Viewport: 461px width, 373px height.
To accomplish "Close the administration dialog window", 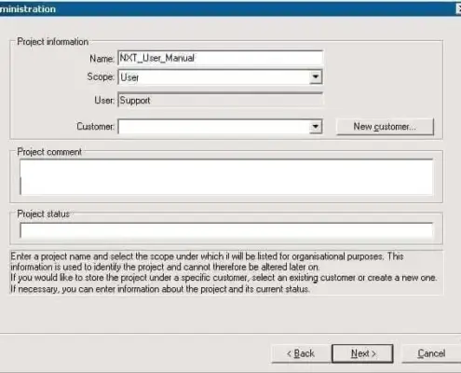I will (458, 9).
